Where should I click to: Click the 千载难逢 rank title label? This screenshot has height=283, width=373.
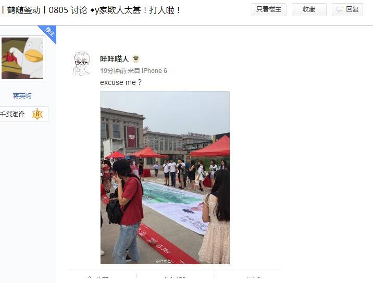click(x=13, y=114)
